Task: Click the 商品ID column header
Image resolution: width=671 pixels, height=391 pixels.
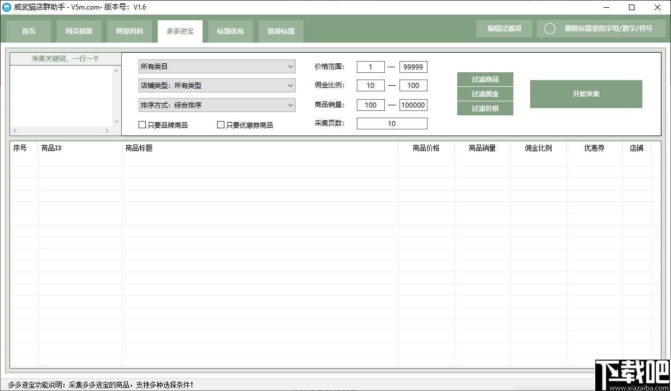Action: [x=80, y=148]
